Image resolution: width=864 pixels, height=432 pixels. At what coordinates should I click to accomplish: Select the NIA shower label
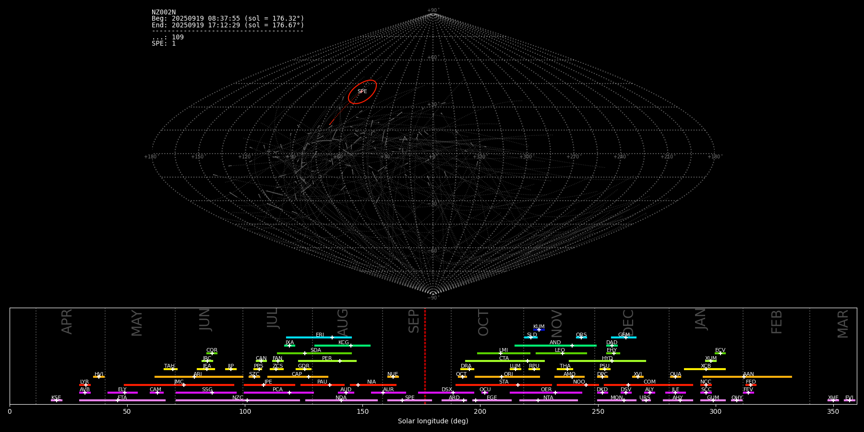point(372,382)
